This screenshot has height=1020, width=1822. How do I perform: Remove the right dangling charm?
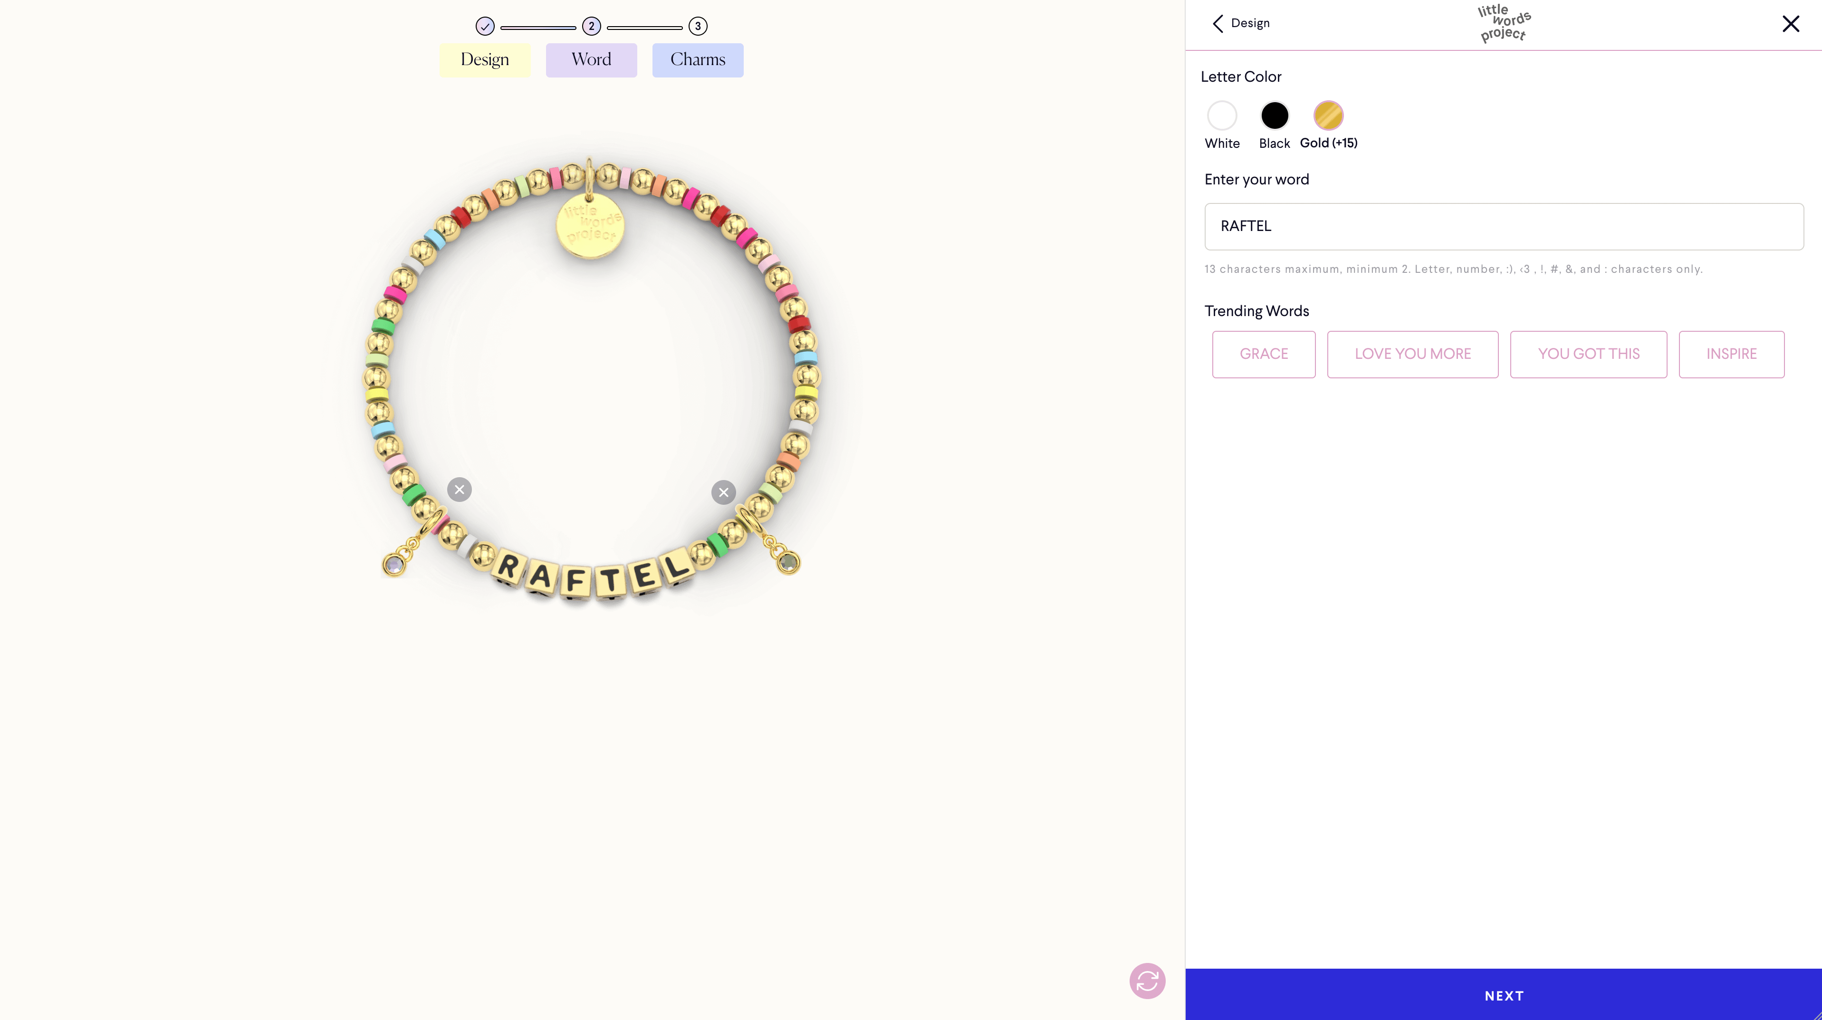723,492
